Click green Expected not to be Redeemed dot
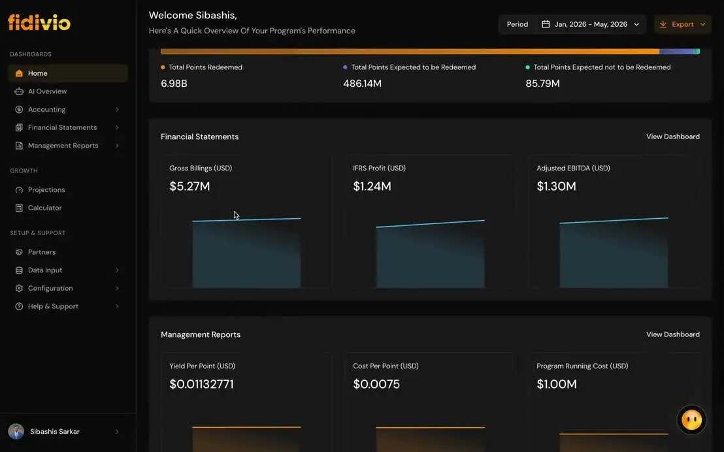The height and width of the screenshot is (452, 724). coord(527,67)
